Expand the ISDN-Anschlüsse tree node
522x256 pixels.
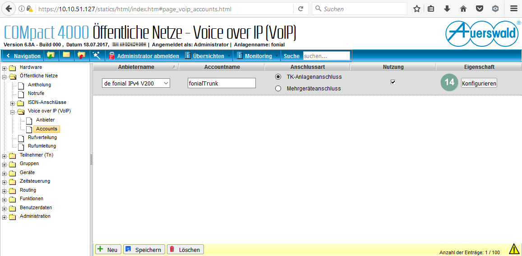tap(13, 104)
